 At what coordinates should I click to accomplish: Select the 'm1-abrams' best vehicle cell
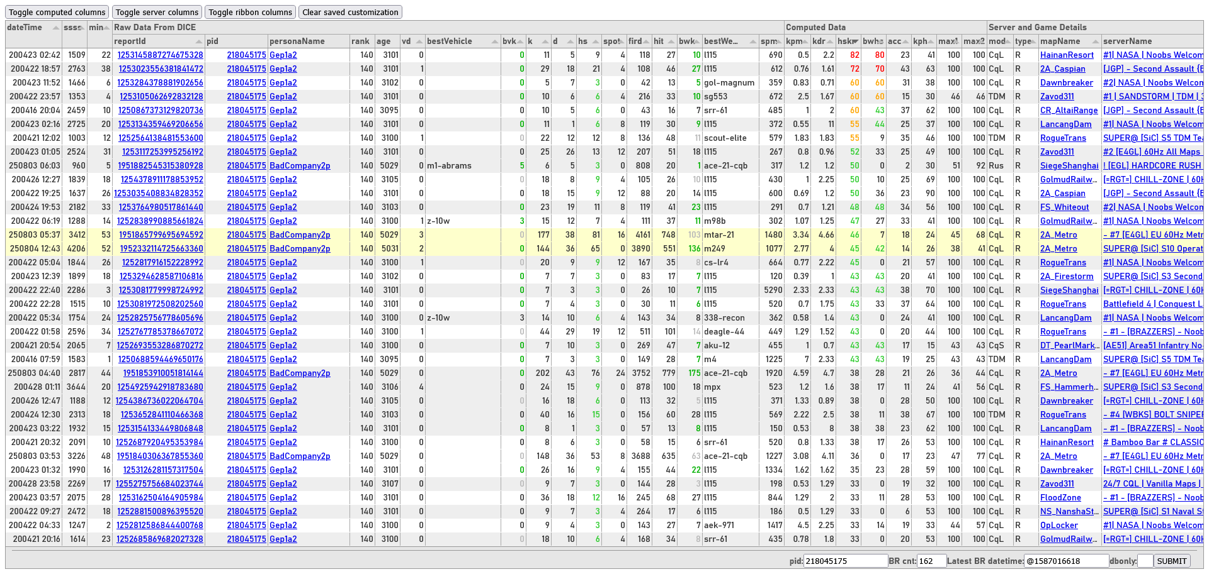tap(463, 166)
